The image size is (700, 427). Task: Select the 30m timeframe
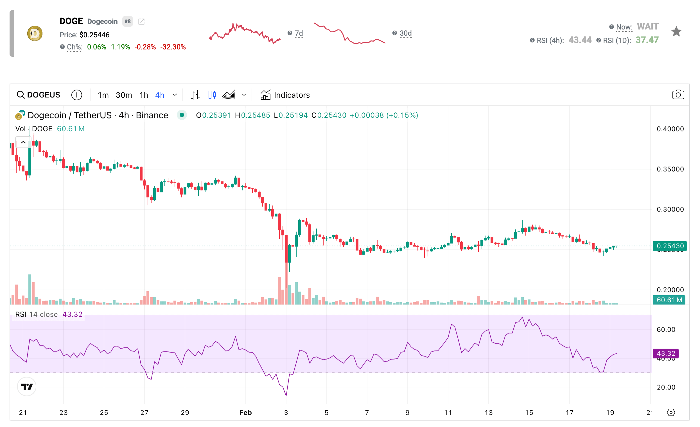(124, 95)
